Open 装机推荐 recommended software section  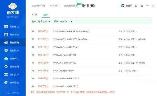[x=12, y=75]
